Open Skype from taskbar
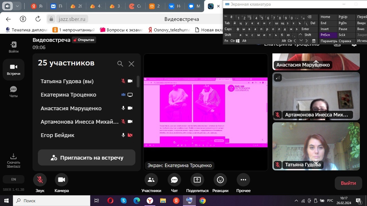The image size is (367, 206). [x=124, y=201]
